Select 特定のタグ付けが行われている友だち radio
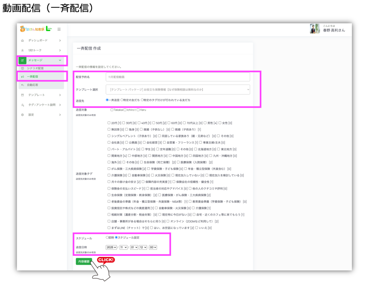Image resolution: width=367 pixels, height=283 pixels. pos(142,100)
